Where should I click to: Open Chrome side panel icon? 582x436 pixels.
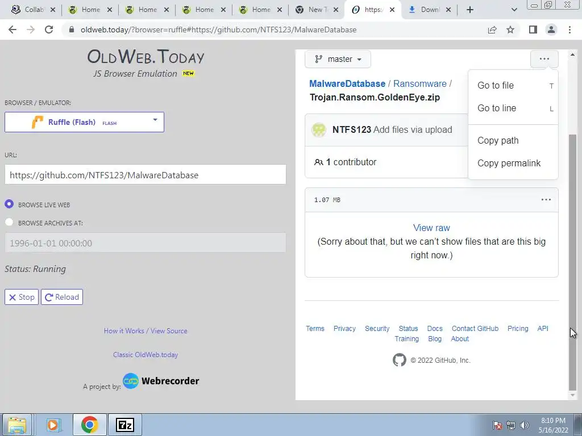533,30
